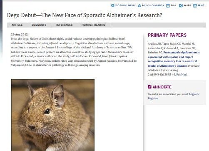Click the Annotate pencil icon
This screenshot has height=151, width=209.
point(149,87)
